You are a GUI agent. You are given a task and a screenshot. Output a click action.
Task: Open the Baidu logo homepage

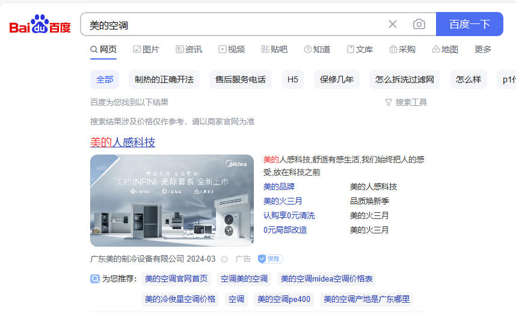point(40,24)
